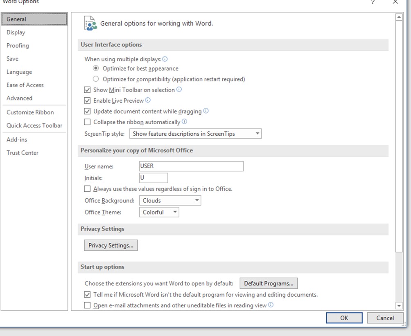Toggle Update document content while dragging
411x336 pixels.
click(87, 112)
